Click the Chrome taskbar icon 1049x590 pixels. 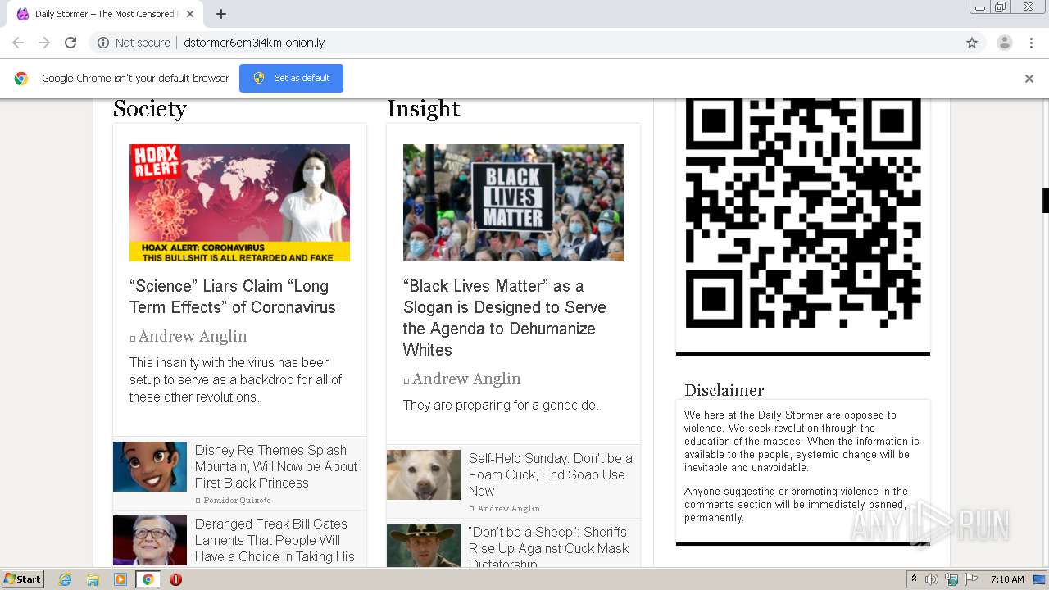tap(148, 579)
